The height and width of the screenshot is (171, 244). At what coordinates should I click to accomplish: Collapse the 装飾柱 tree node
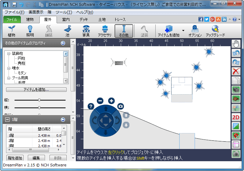click(9, 54)
